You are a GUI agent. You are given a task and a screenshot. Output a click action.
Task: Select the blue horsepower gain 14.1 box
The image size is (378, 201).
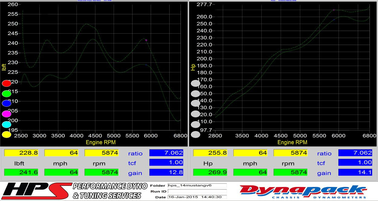click(355, 172)
